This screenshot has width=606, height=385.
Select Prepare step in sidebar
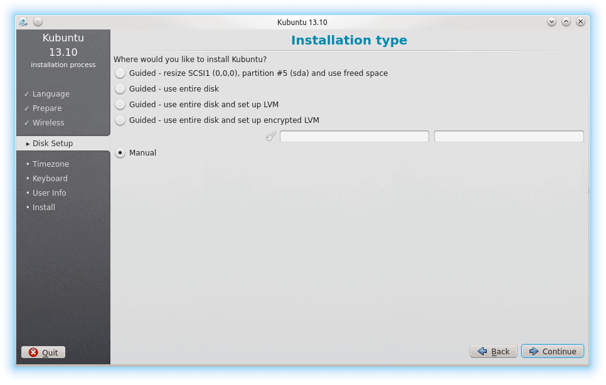(x=47, y=108)
